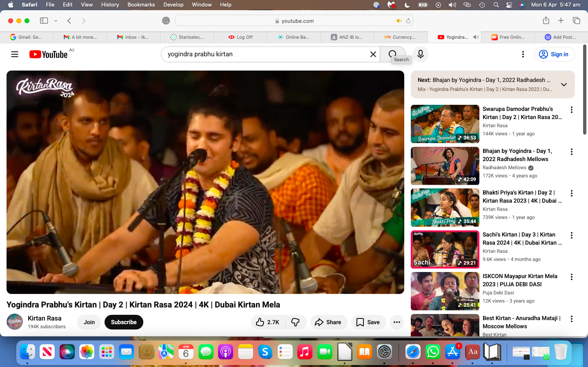Viewport: 588px width, 367px height.
Task: Open the sidebar dropdown arrow in Safari toolbar
Action: (x=56, y=21)
